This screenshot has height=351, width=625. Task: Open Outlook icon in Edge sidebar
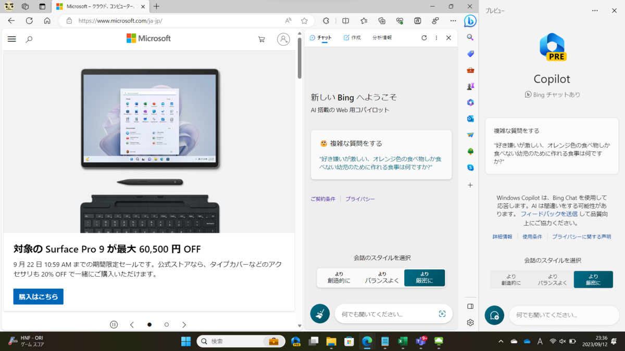[470, 119]
